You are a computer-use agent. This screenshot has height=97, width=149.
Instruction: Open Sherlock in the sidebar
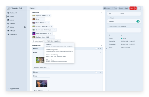point(11,24)
